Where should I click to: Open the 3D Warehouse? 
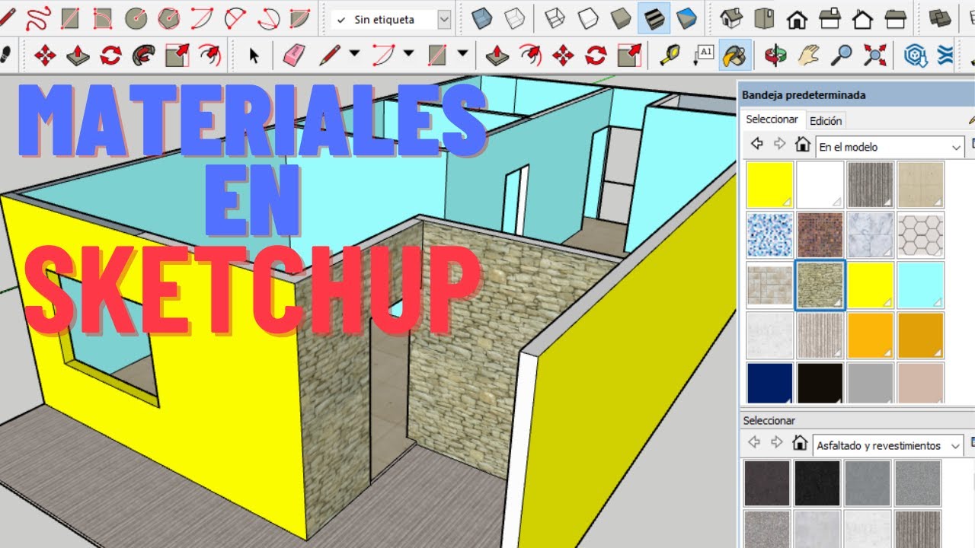tap(914, 55)
